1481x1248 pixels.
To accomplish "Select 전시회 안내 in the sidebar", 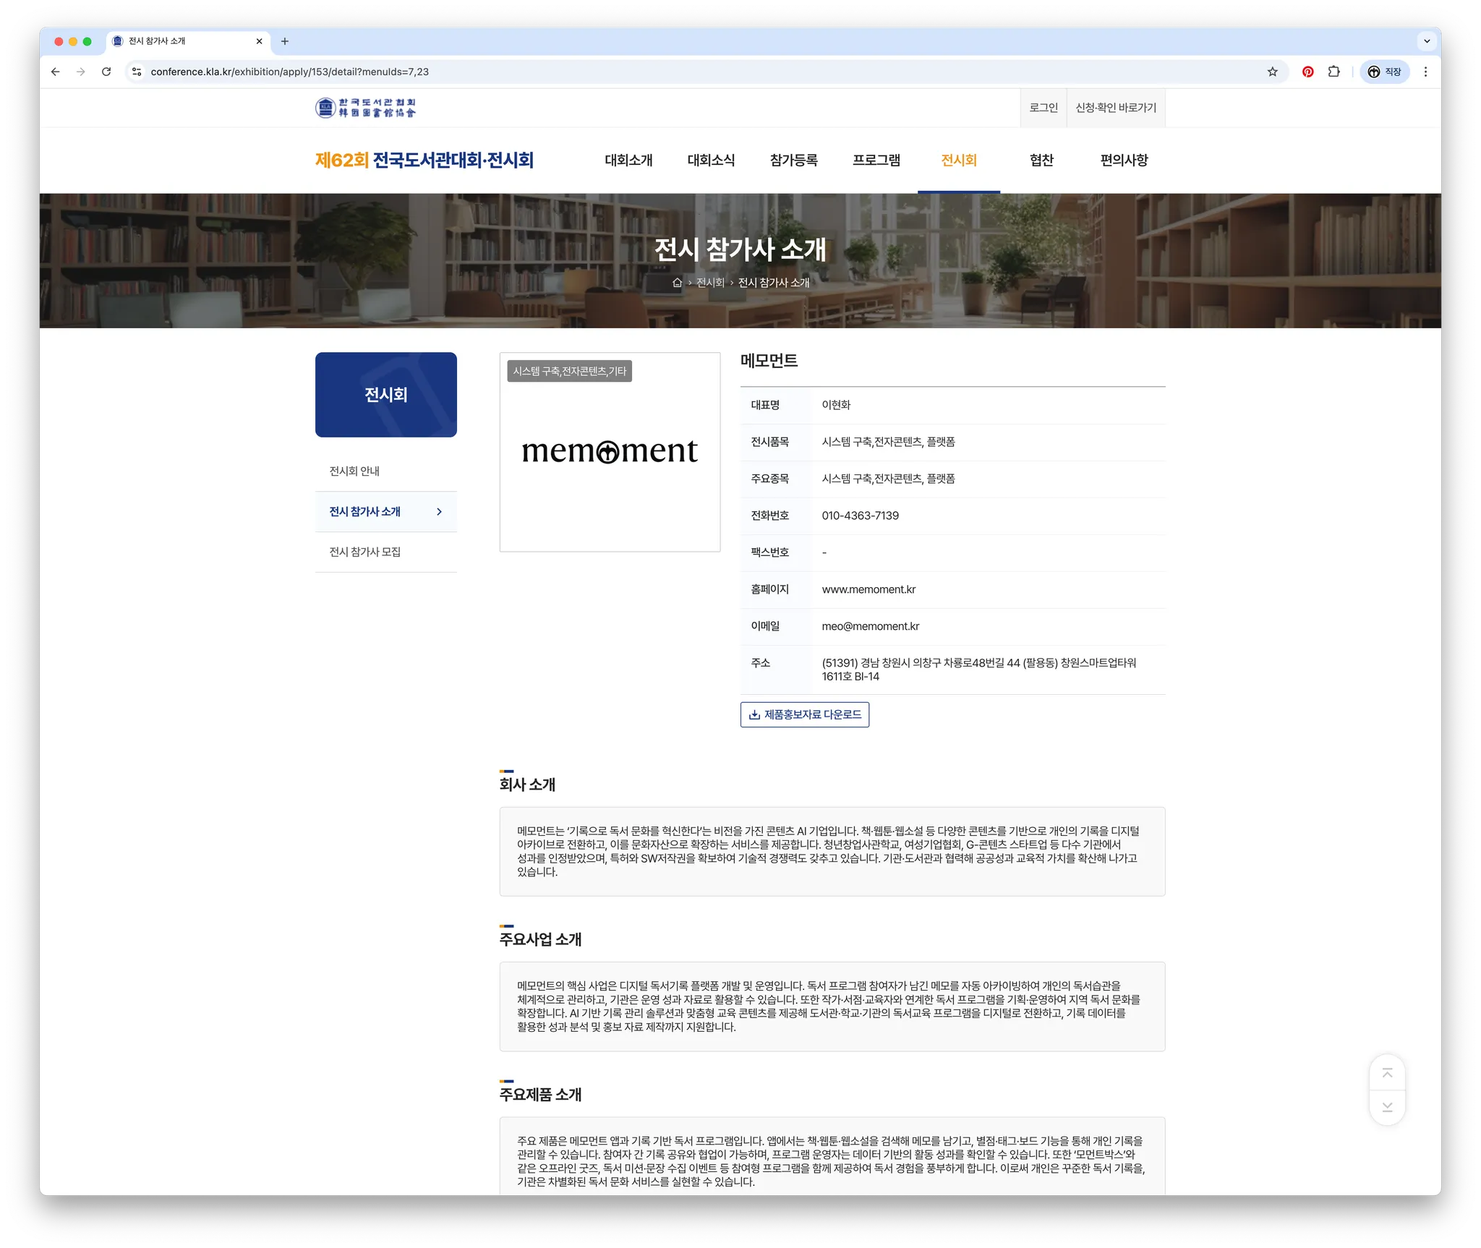I will click(x=354, y=471).
